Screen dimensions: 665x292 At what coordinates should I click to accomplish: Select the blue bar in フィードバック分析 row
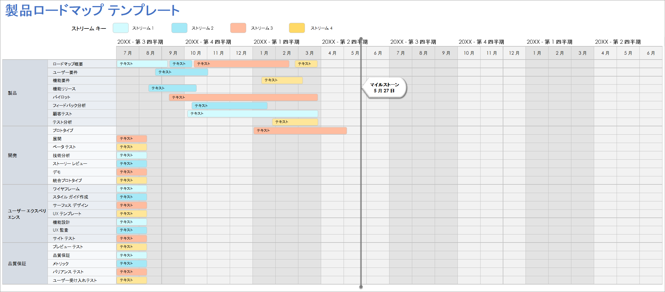(x=229, y=106)
